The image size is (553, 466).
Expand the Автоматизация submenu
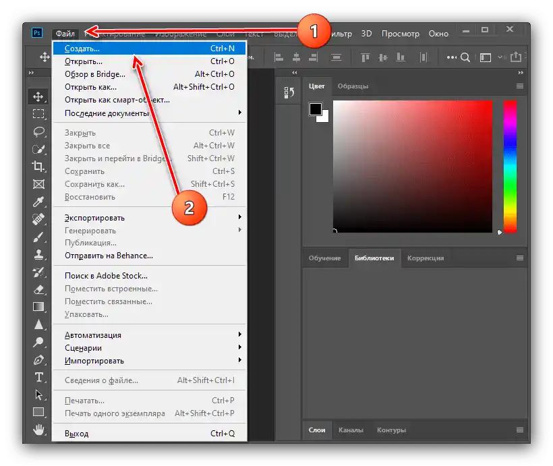pyautogui.click(x=148, y=334)
